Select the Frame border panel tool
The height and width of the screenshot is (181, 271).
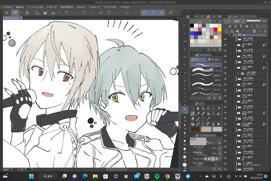203,124
